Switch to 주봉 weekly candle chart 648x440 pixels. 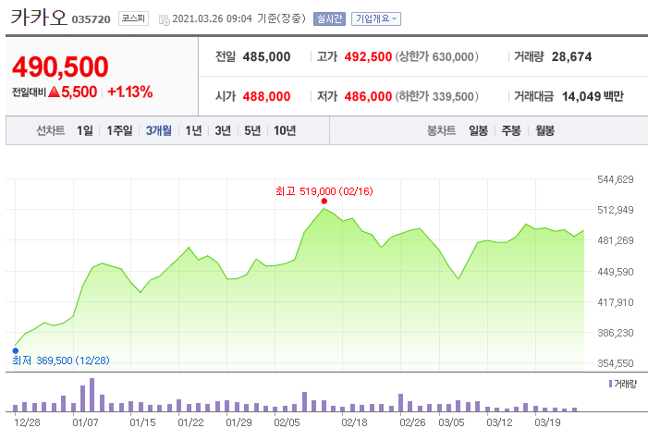(511, 130)
